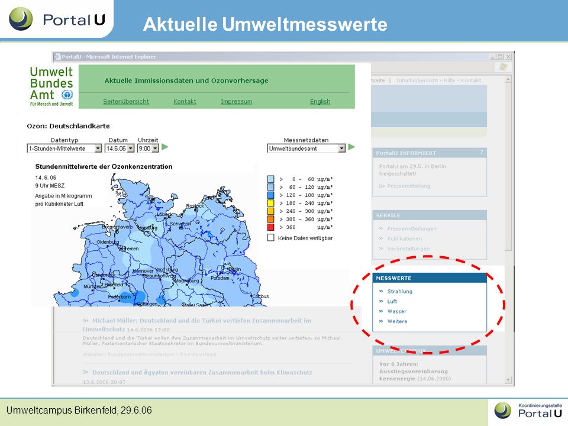568x426 pixels.
Task: Click the MESSWERTE box header
Action: coord(430,278)
